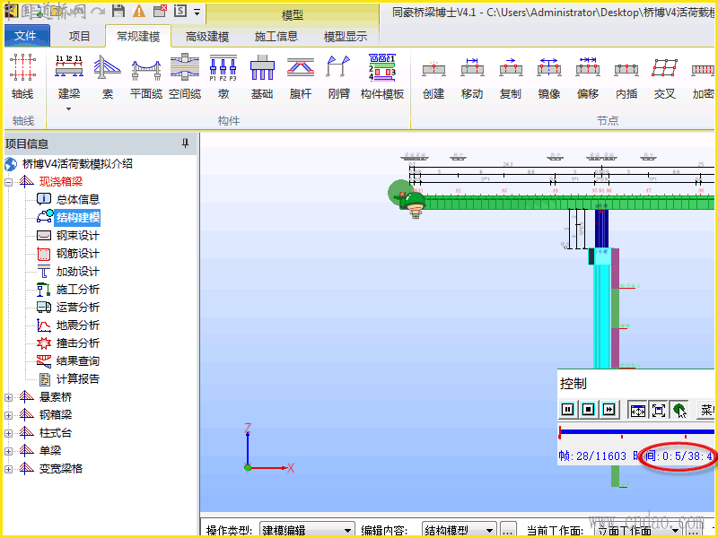Select the 轴线 axis tool
718x538 pixels.
(22, 76)
